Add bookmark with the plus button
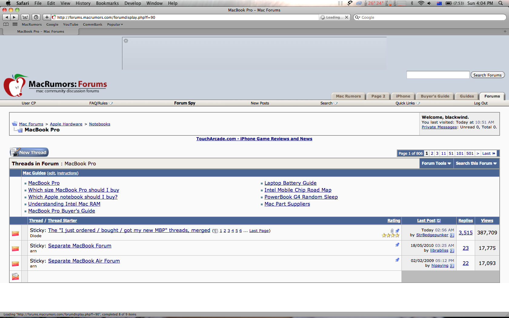 (47, 17)
